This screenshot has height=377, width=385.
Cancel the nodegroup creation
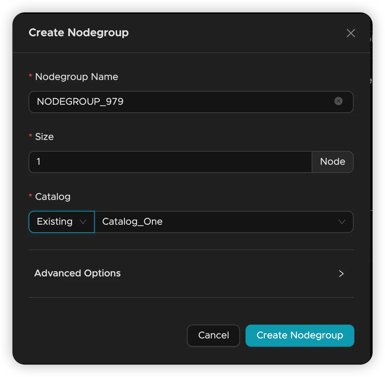(213, 335)
